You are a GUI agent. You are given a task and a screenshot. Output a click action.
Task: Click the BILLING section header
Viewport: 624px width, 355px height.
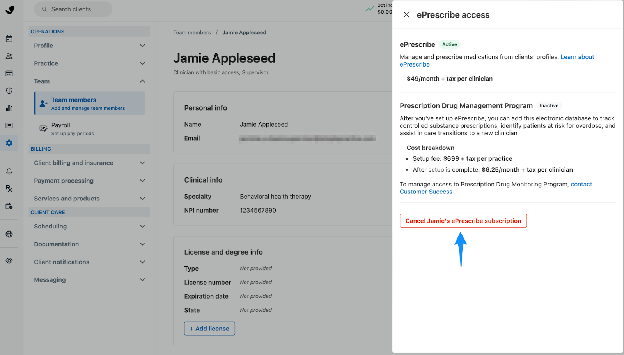[x=89, y=149]
